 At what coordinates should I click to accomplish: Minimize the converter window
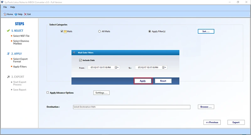click(230, 2)
